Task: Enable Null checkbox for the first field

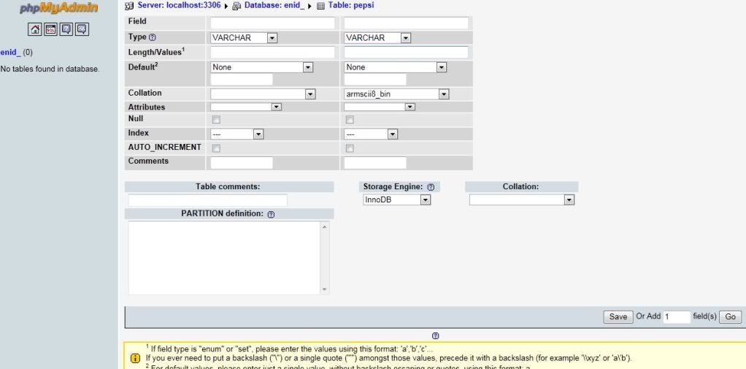Action: 215,120
